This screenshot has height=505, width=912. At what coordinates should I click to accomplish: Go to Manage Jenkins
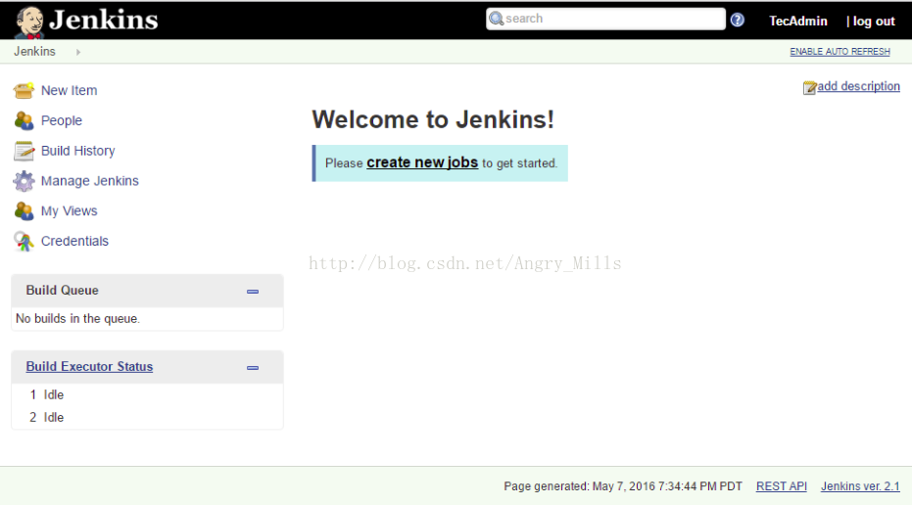(x=89, y=181)
